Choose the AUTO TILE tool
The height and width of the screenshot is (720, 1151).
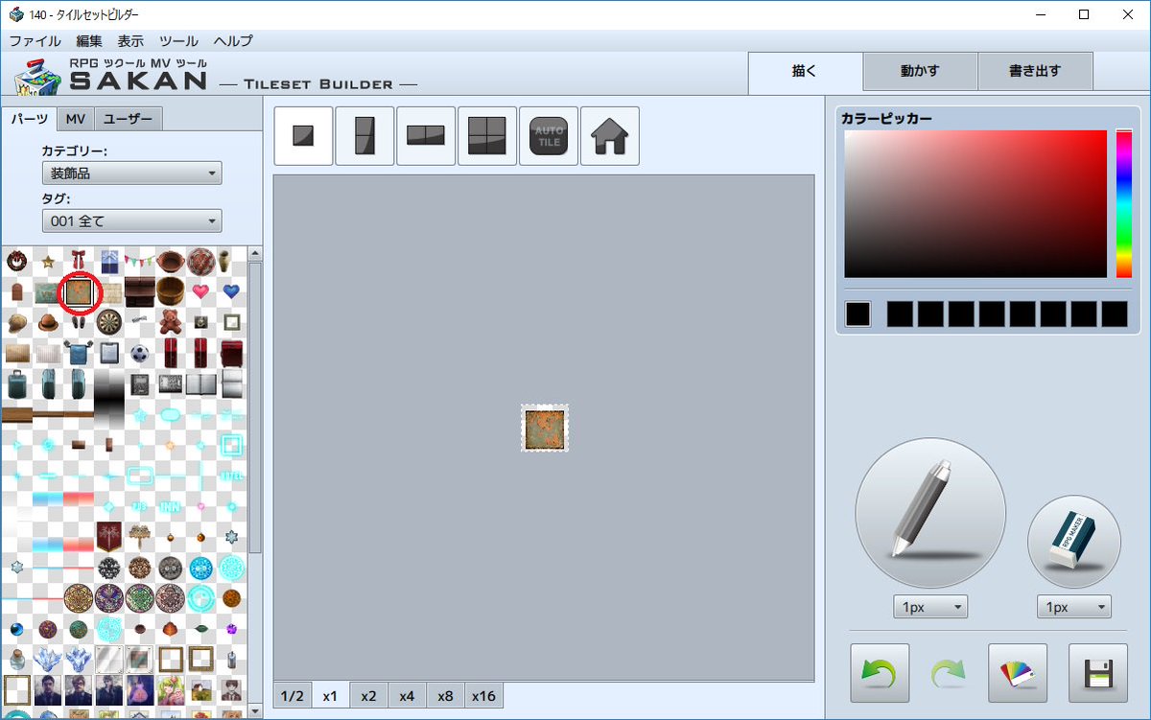[x=549, y=136]
